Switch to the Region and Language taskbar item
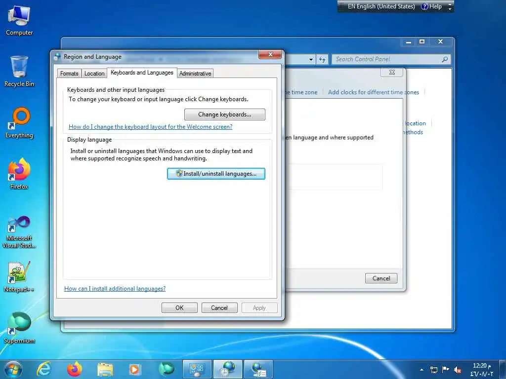The height and width of the screenshot is (379, 506). 258,369
